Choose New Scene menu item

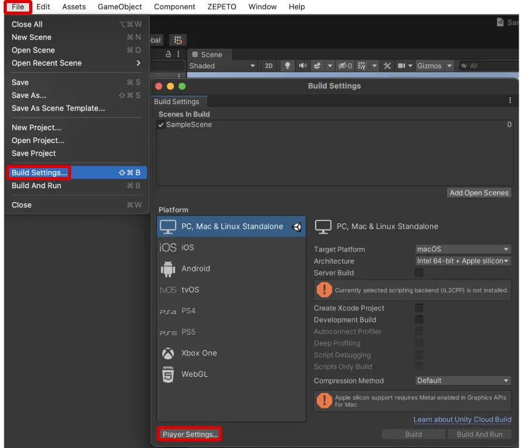pyautogui.click(x=77, y=37)
